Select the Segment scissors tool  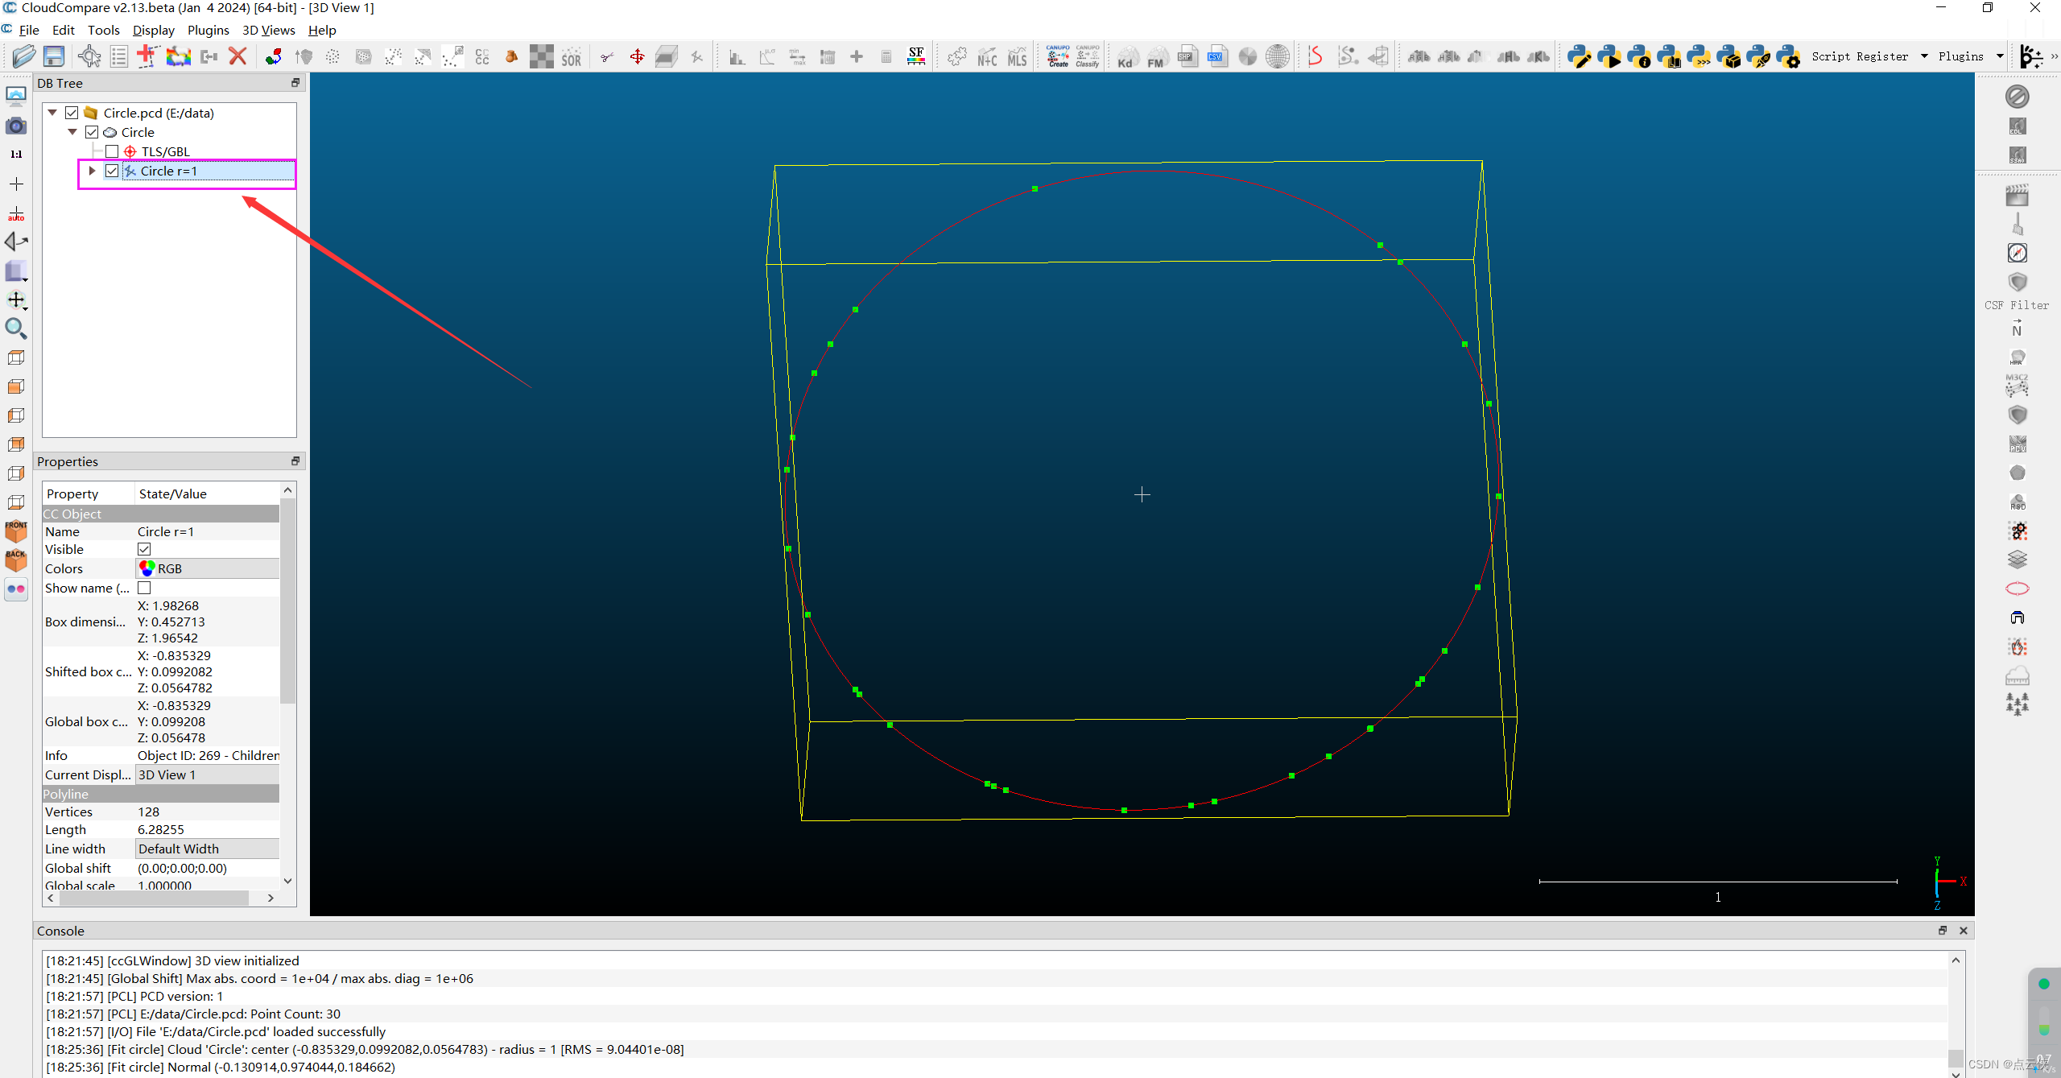607,56
